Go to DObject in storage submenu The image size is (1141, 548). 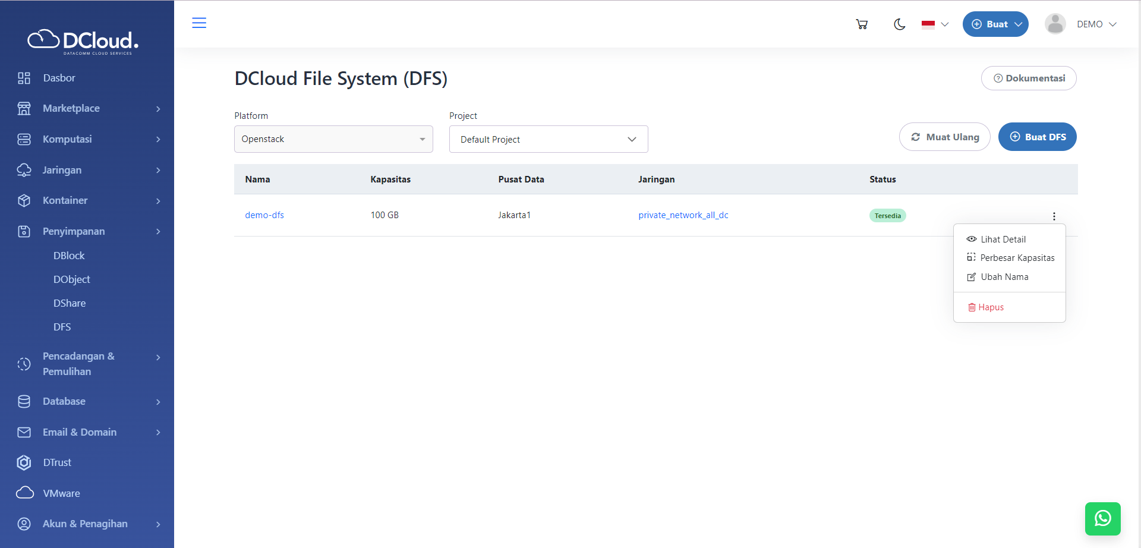click(x=72, y=279)
